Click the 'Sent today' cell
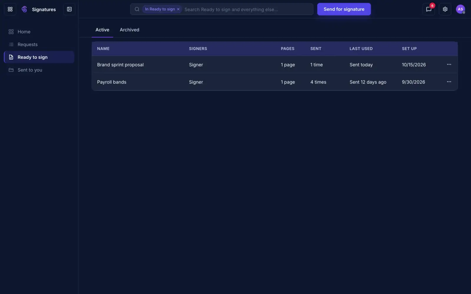 [x=361, y=65]
